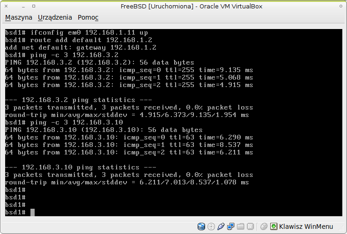This screenshot has width=347, height=234.
Task: Click the hard disk activity indicator
Action: tap(201, 227)
